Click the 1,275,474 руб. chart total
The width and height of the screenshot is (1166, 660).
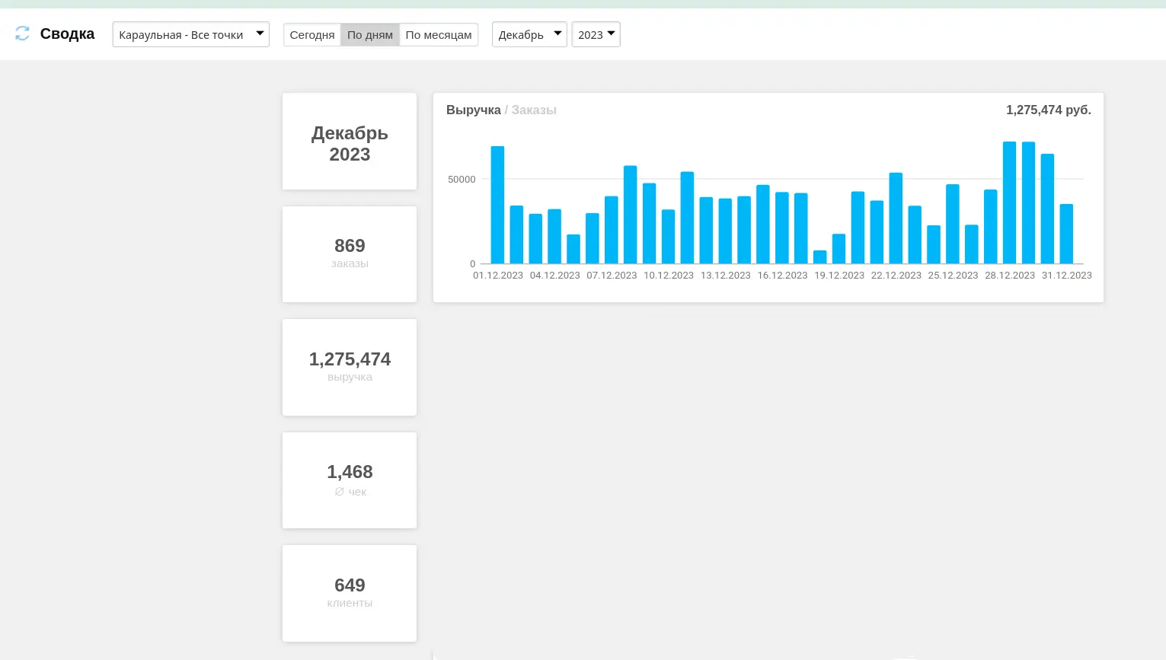click(x=1048, y=110)
